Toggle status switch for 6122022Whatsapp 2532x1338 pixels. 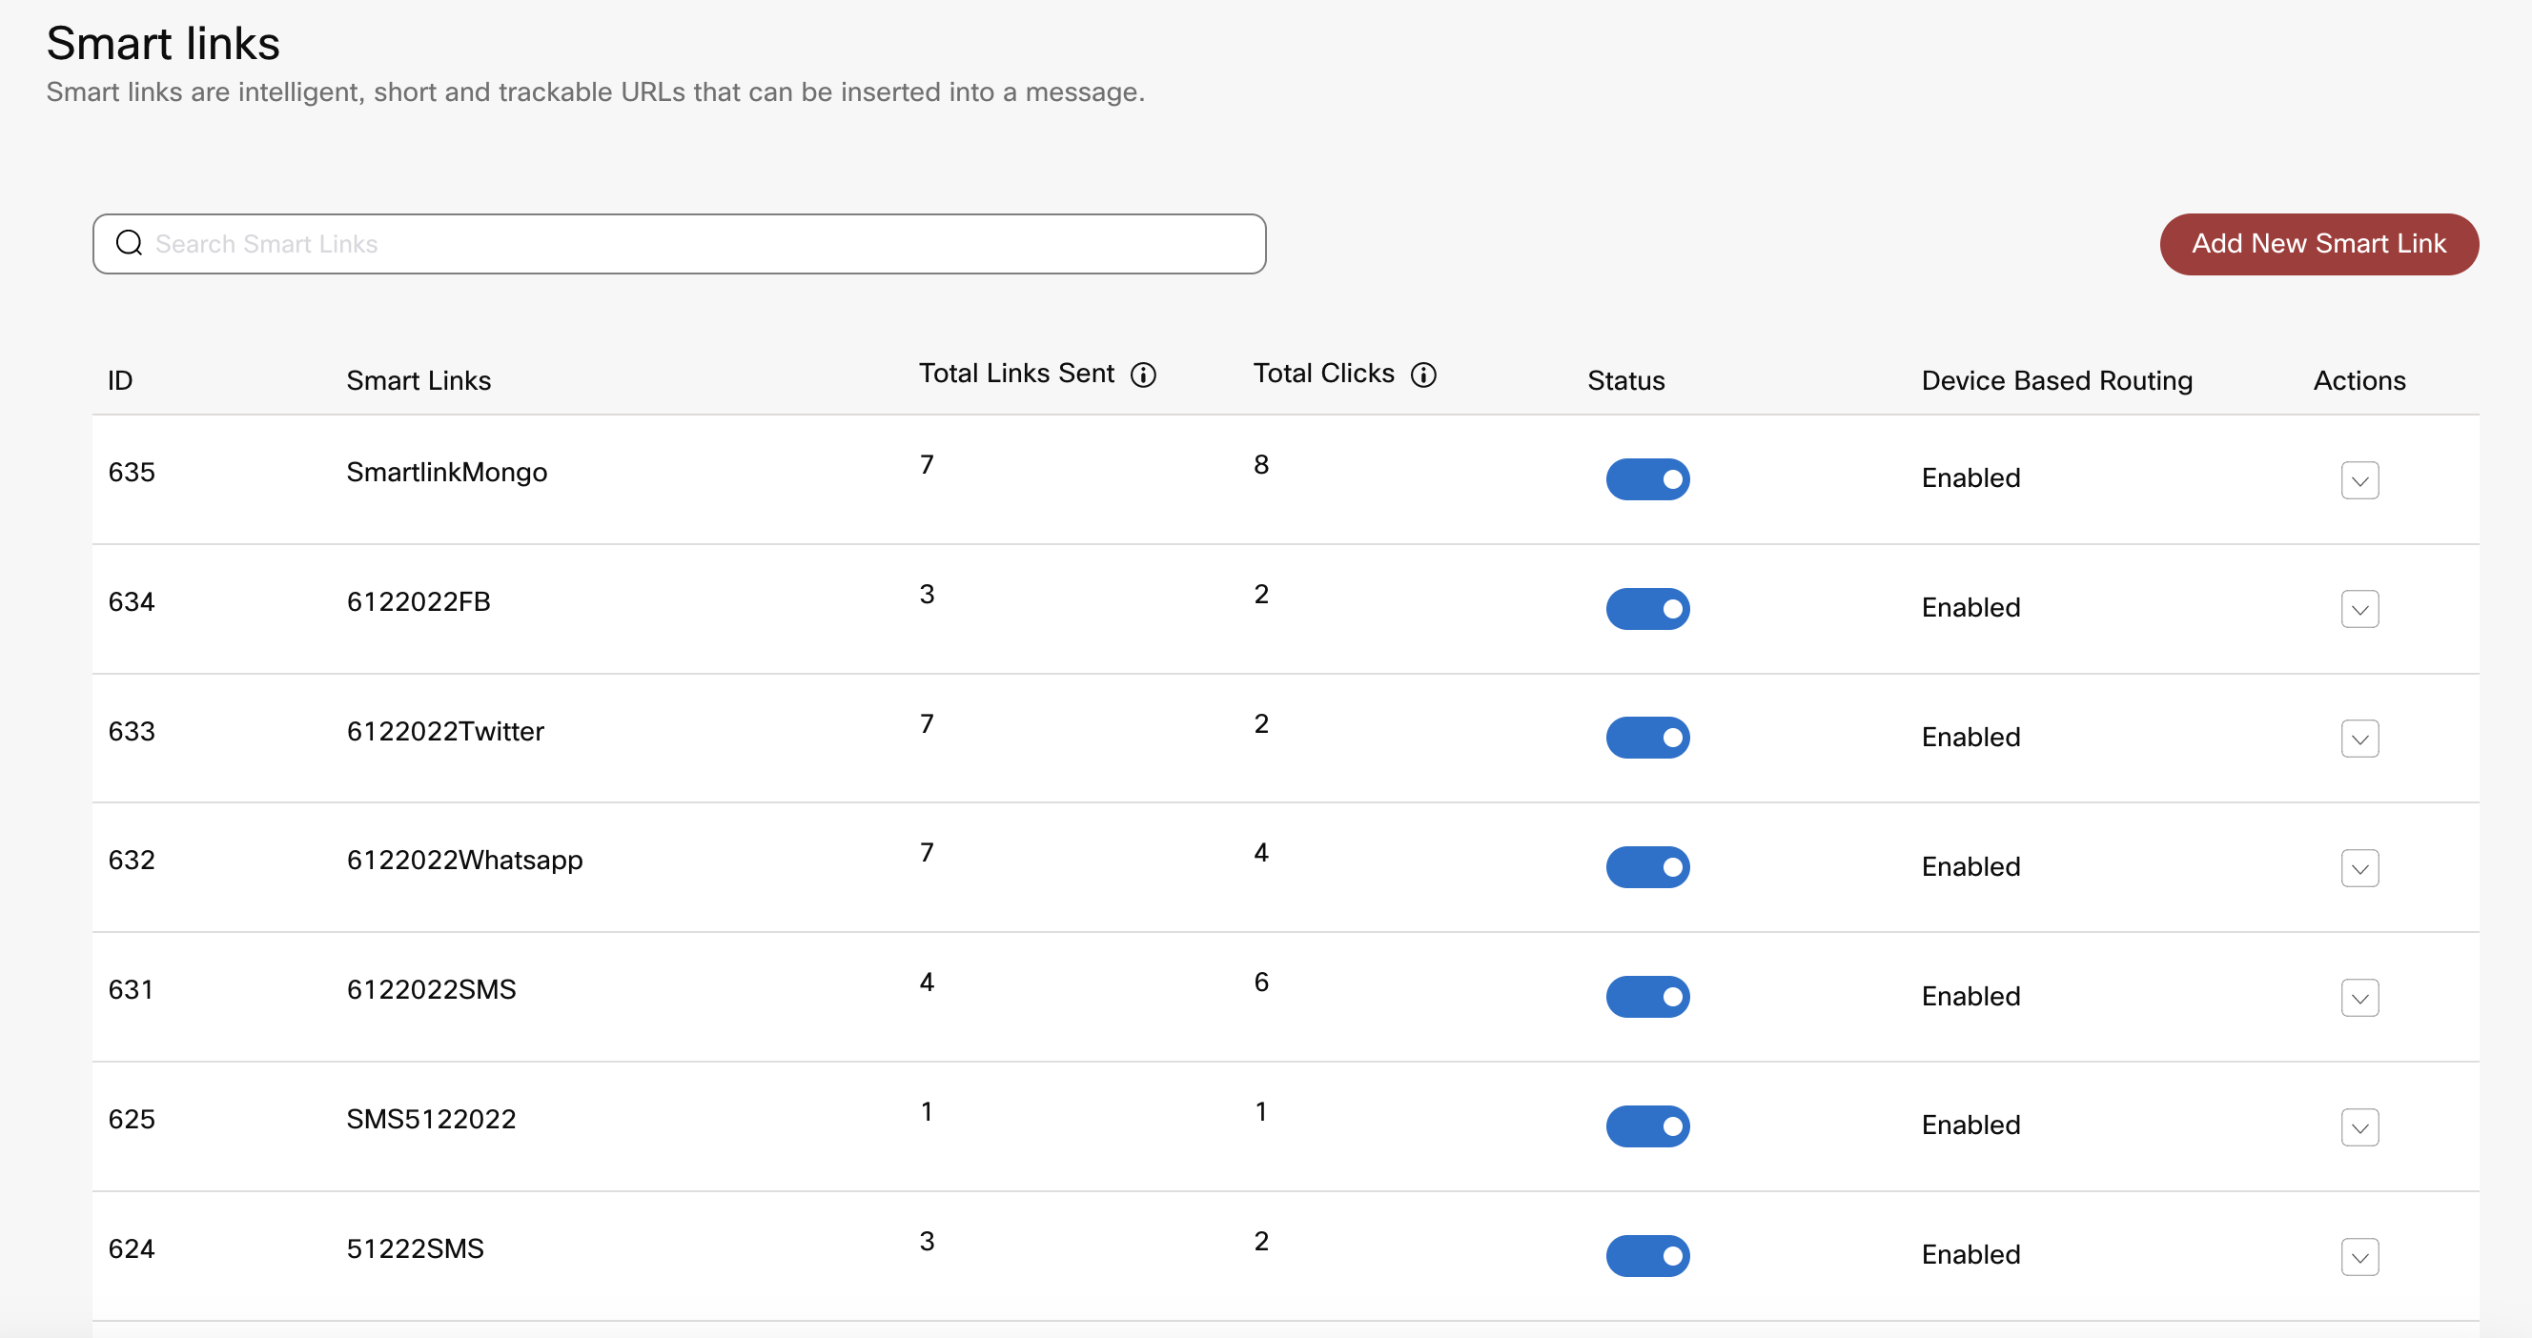click(x=1647, y=867)
